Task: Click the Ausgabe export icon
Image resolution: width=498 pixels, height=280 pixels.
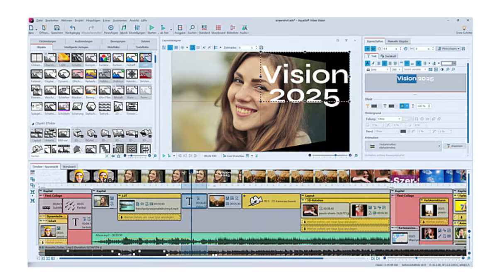Action: [181, 27]
